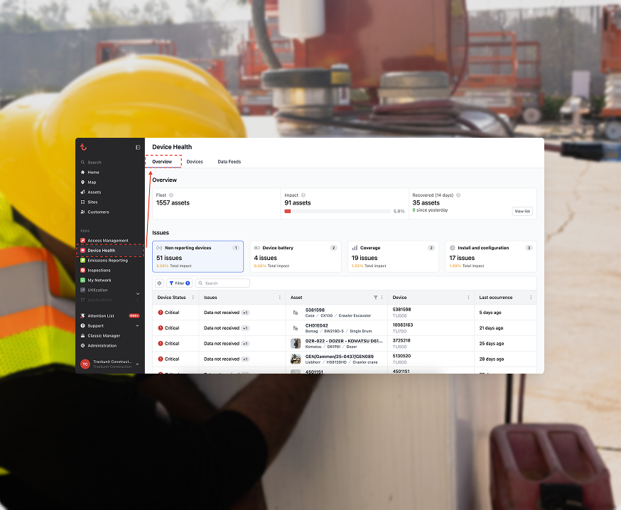Switch to the Devices tab
This screenshot has width=621, height=510.
click(x=194, y=161)
